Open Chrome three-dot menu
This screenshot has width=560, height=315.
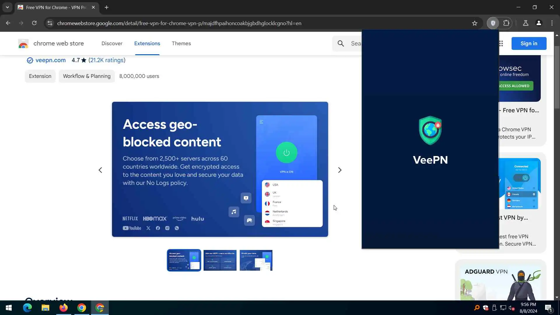point(552,23)
